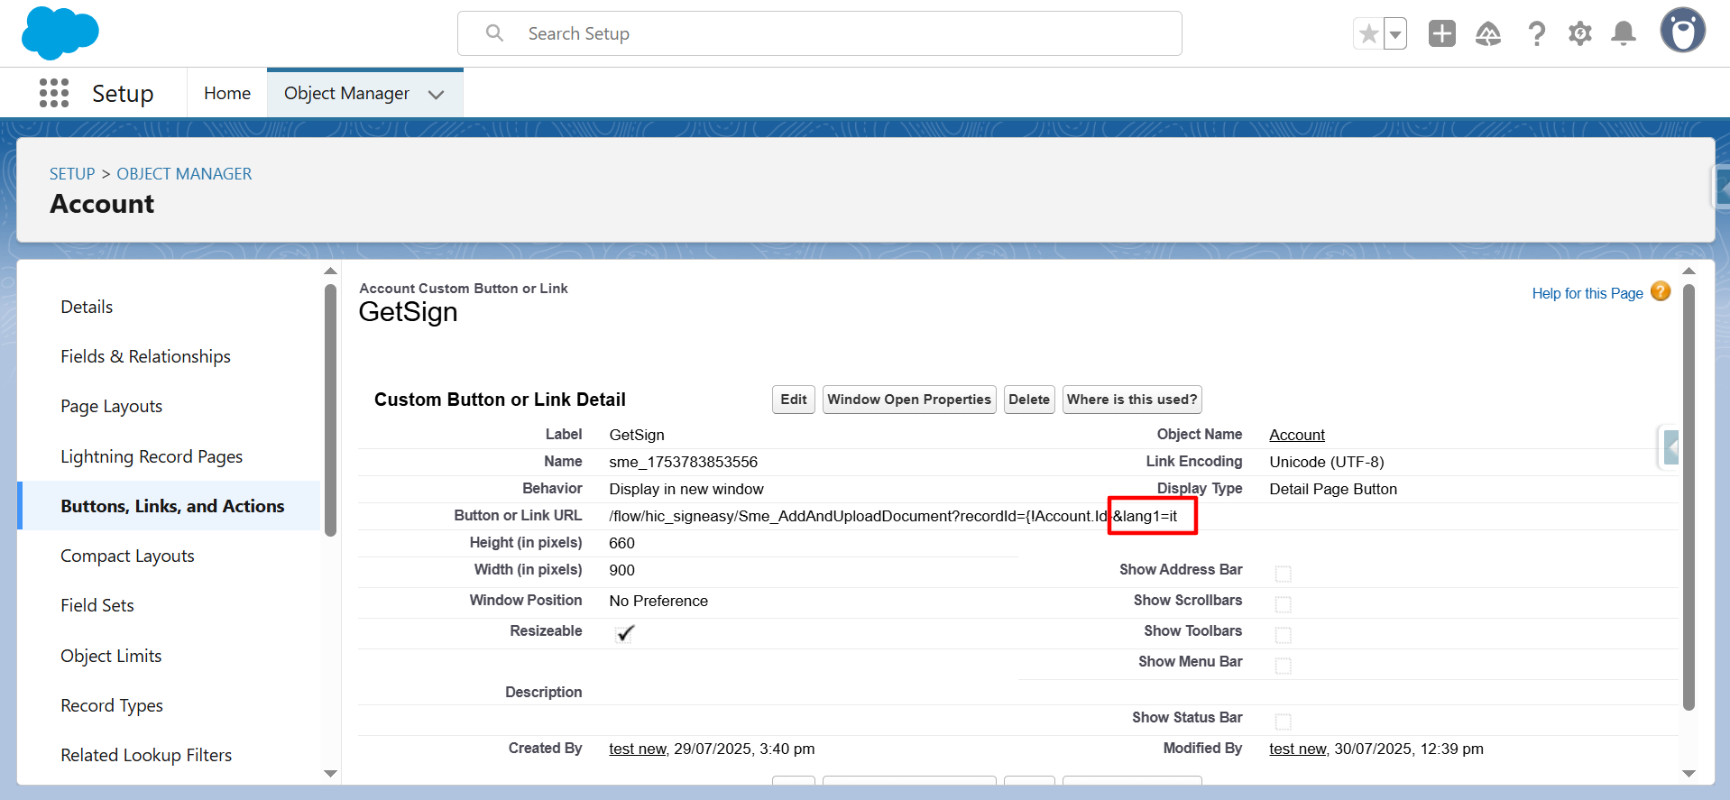Open Object Limits in the sidebar

[111, 656]
